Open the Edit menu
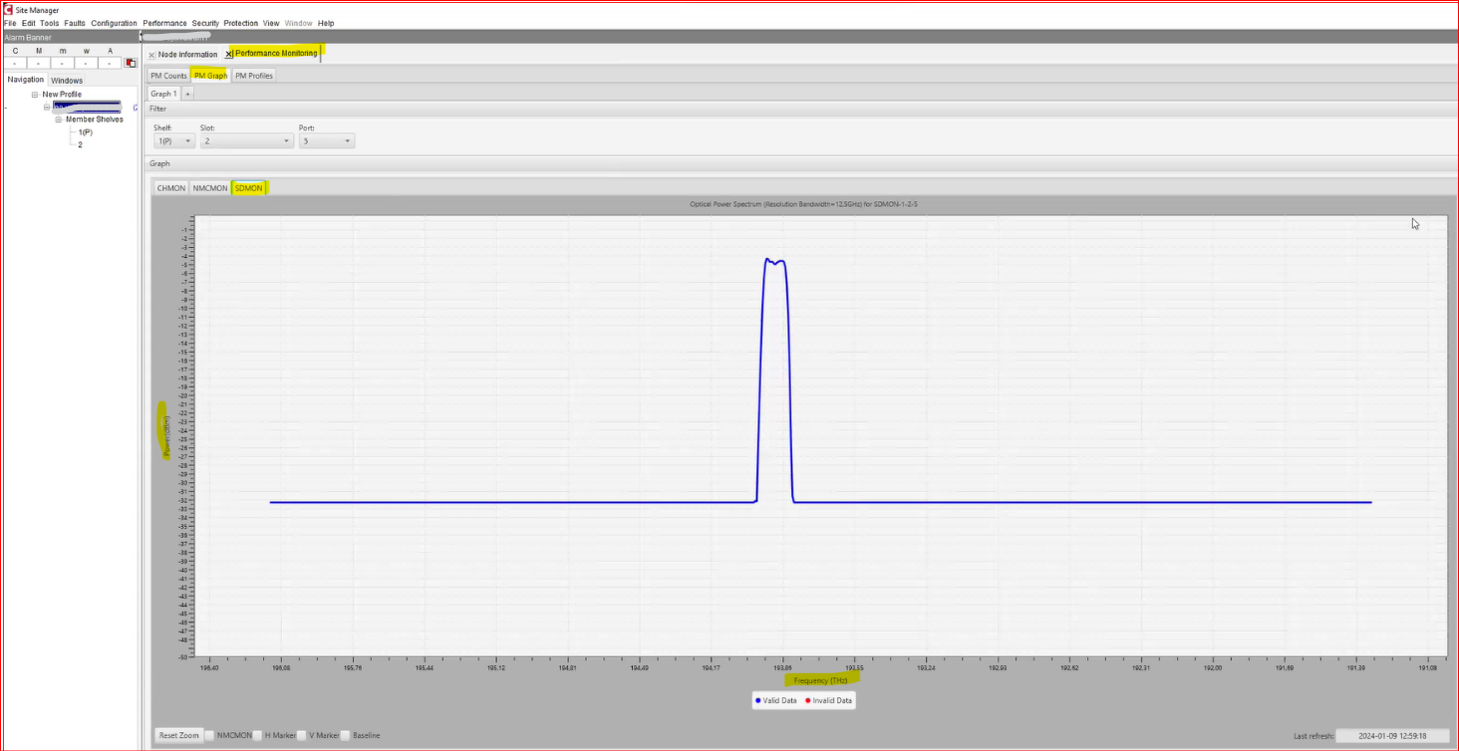Image resolution: width=1459 pixels, height=751 pixels. (x=29, y=23)
